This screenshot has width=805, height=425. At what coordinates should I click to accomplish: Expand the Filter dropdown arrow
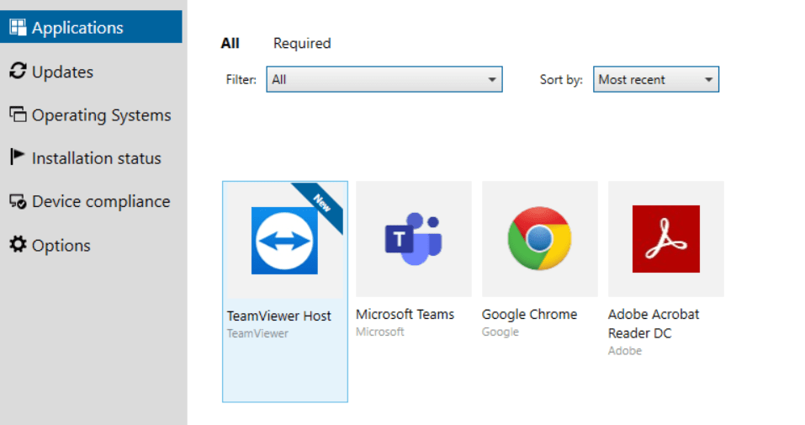[492, 80]
